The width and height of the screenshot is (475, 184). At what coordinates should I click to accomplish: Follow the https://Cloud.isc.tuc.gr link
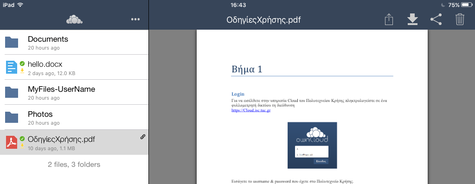(251, 110)
